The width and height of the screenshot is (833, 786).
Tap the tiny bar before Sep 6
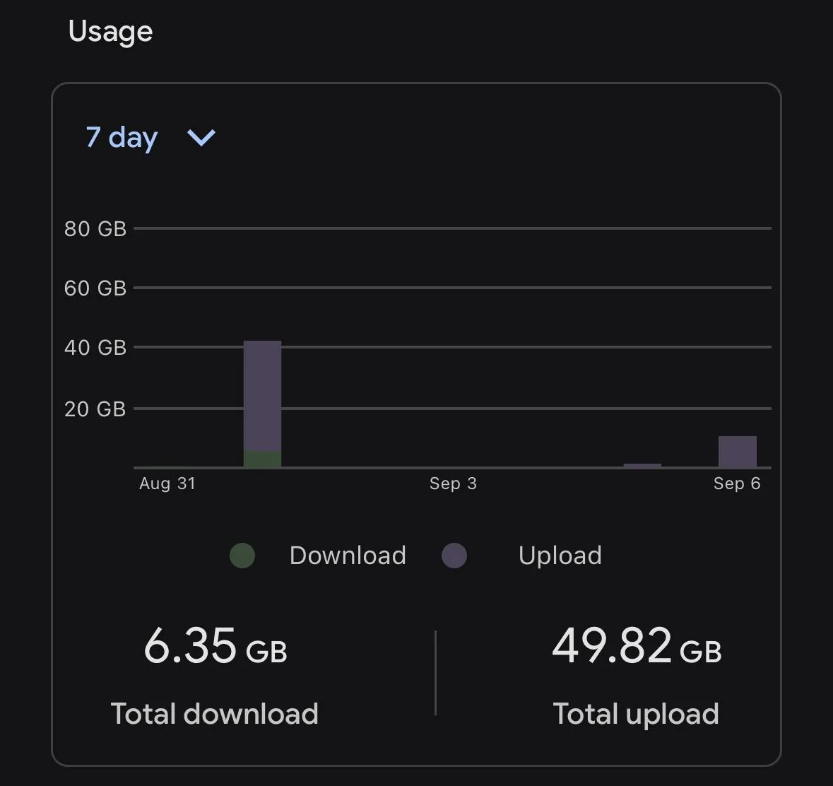pos(642,466)
